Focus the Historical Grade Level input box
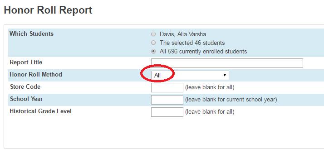This screenshot has height=163, width=324. tap(167, 112)
